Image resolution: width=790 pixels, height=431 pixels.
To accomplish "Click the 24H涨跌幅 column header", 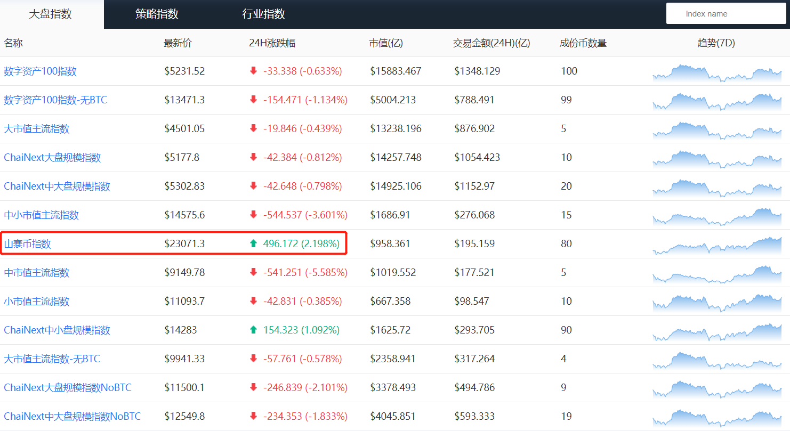I will [272, 43].
